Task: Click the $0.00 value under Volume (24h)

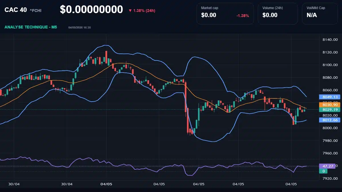Action: 270,15
